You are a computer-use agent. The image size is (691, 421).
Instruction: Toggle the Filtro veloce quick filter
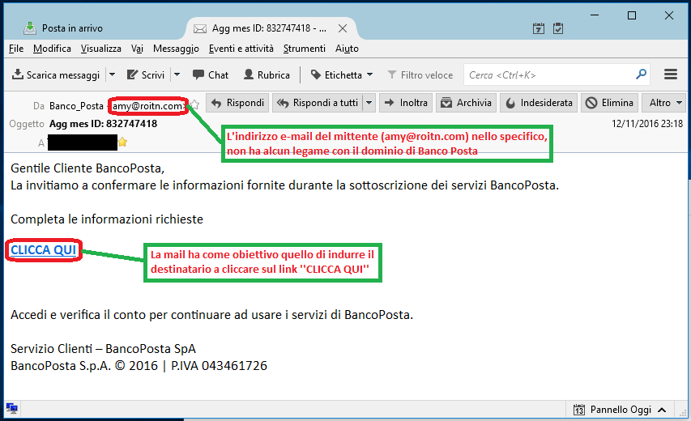tap(420, 74)
